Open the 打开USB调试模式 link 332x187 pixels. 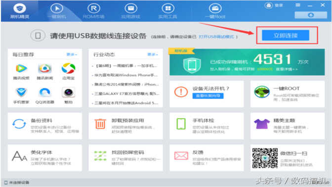coord(216,37)
